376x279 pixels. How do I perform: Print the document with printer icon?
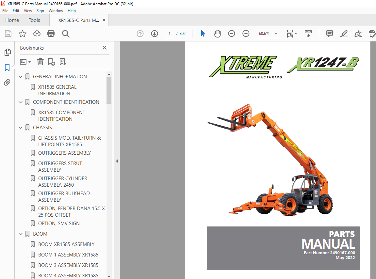(x=51, y=34)
